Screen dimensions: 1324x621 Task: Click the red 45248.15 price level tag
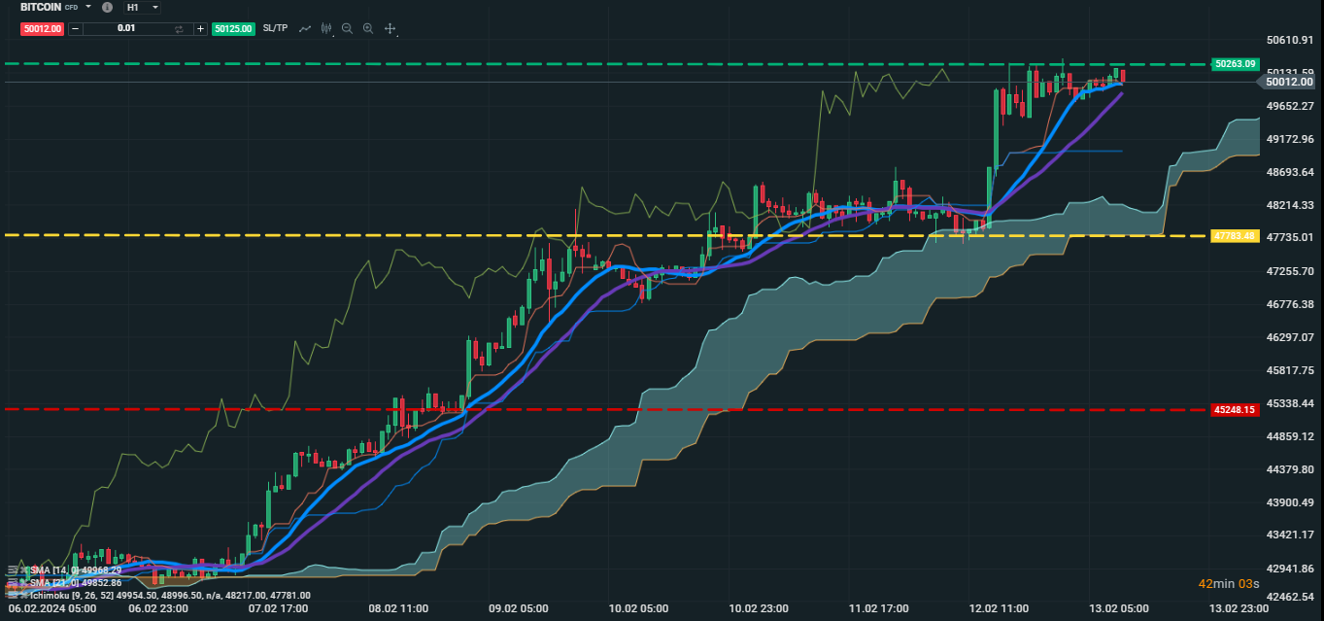coord(1235,410)
